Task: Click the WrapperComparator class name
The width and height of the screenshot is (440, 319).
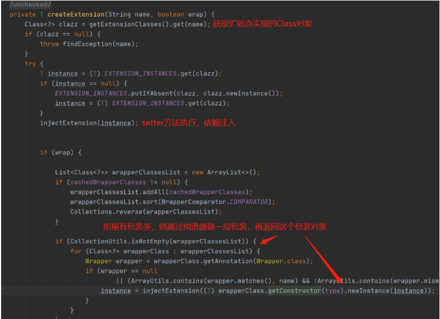Action: (x=194, y=202)
